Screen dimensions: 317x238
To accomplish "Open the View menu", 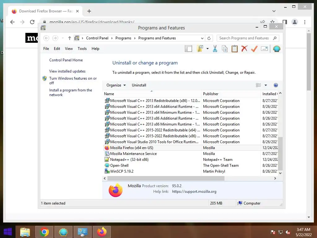I will pyautogui.click(x=69, y=49).
